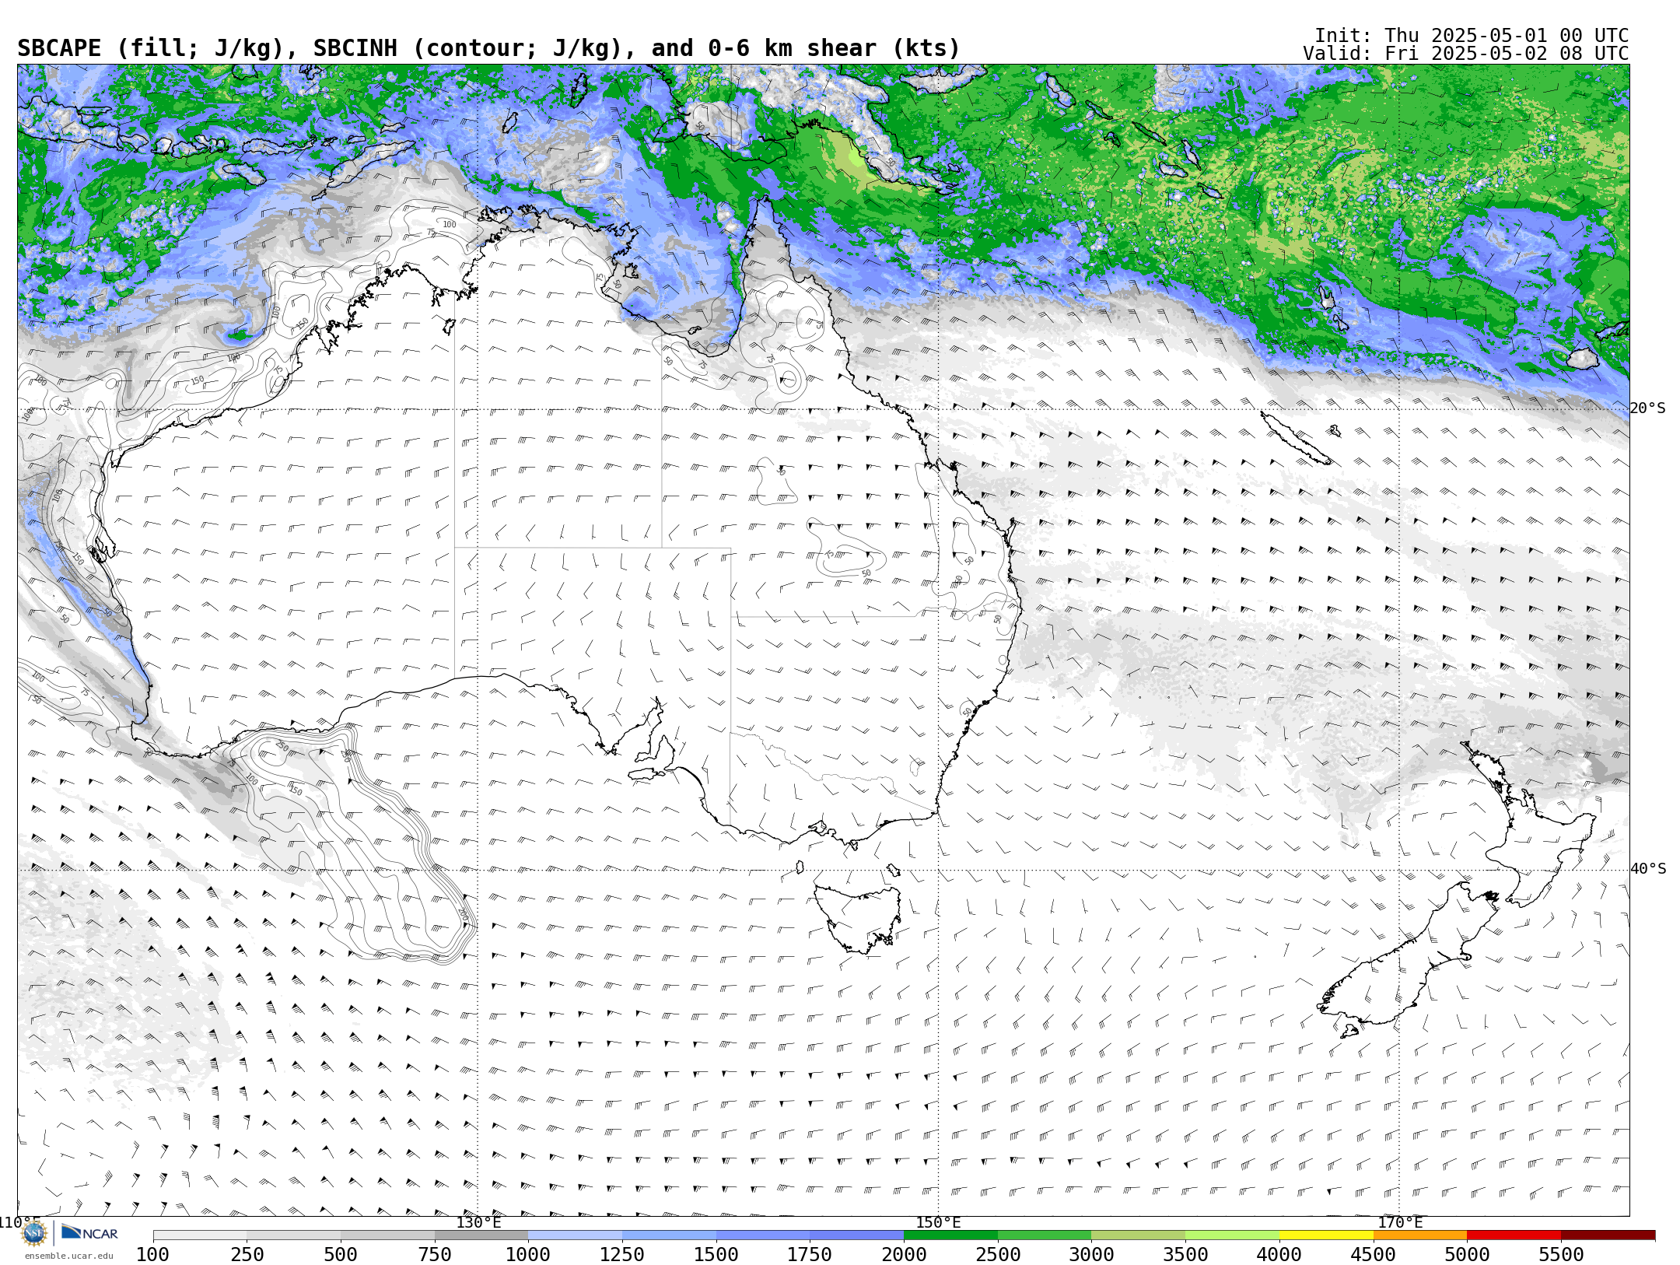This screenshot has width=1680, height=1265.
Task: Click the colorbar label 5500
Action: [1561, 1254]
